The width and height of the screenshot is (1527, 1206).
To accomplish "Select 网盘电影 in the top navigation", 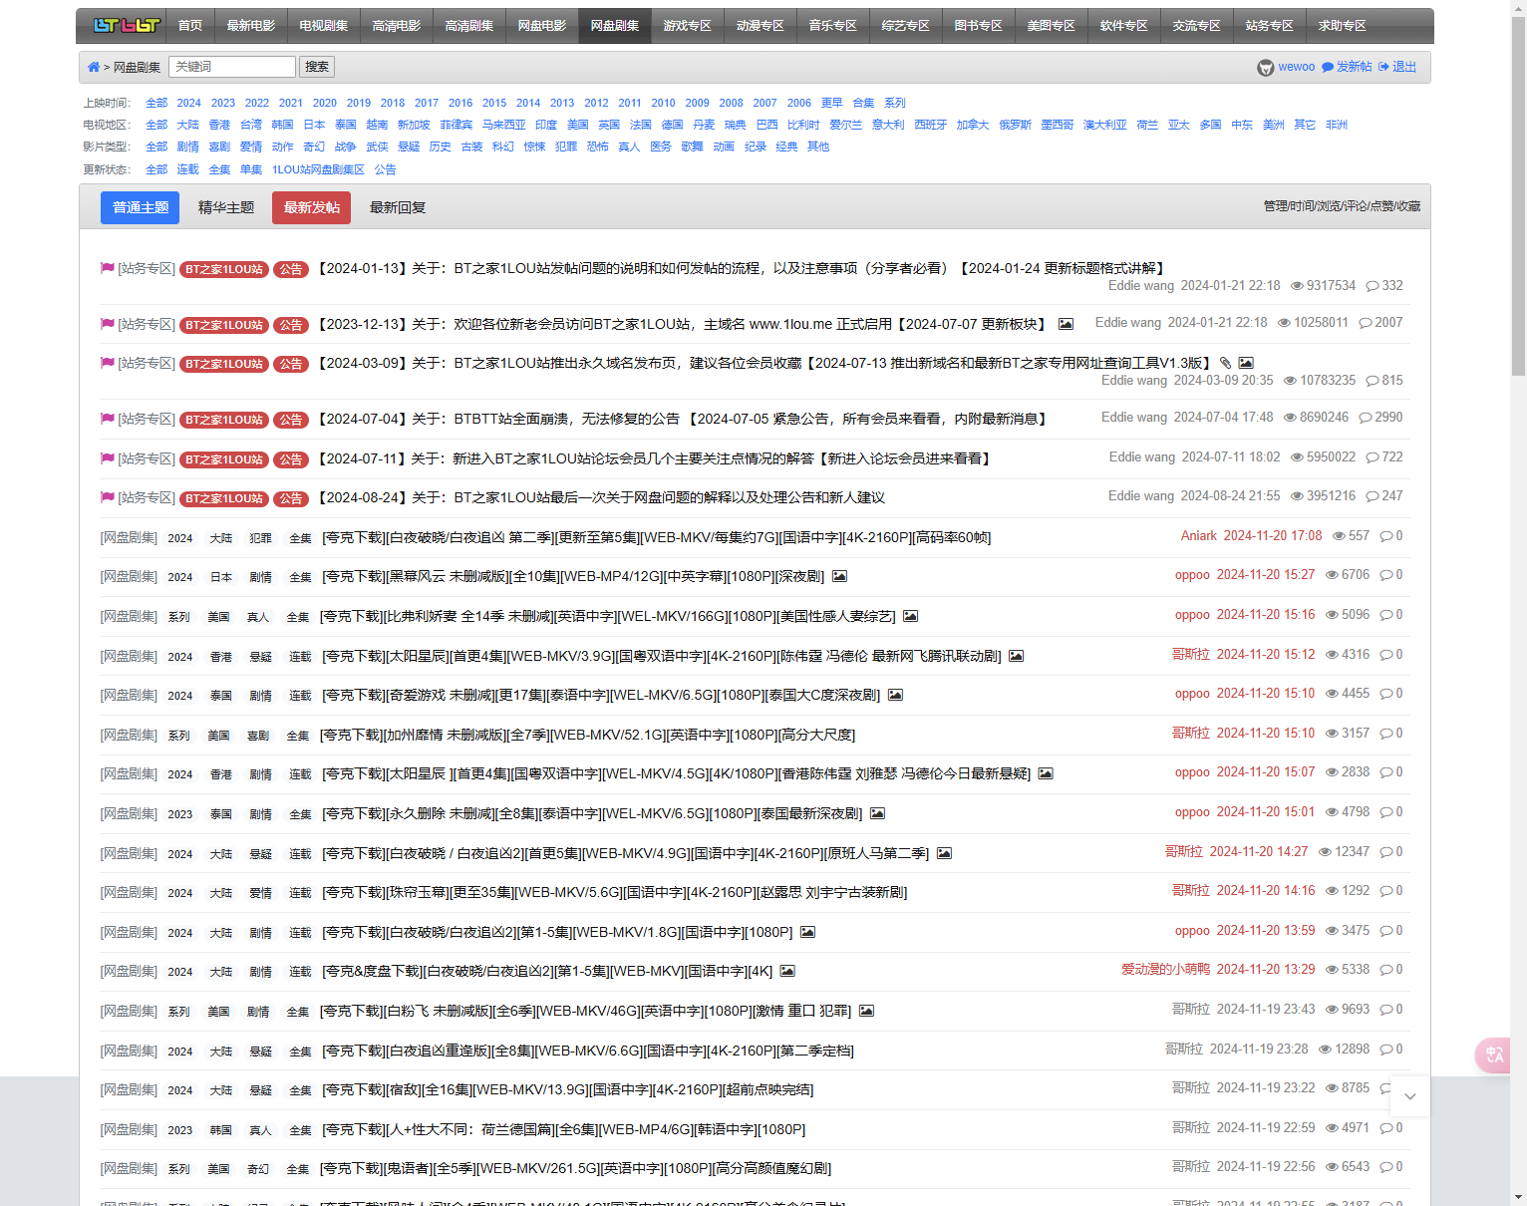I will 542,26.
